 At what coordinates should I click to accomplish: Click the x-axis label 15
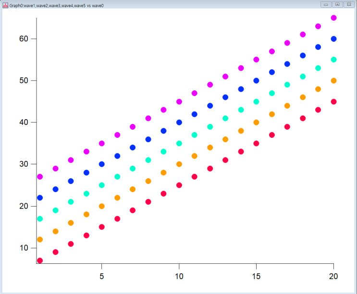coord(256,276)
